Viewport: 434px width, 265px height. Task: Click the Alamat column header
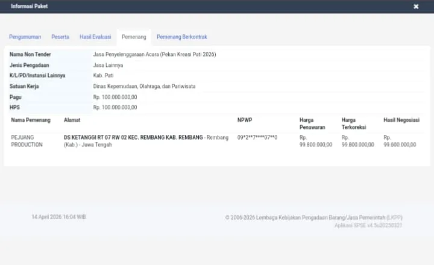tap(72, 120)
